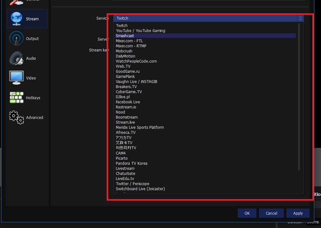
Task: Select 艾菲卡TV entry
Action: [x=205, y=143]
